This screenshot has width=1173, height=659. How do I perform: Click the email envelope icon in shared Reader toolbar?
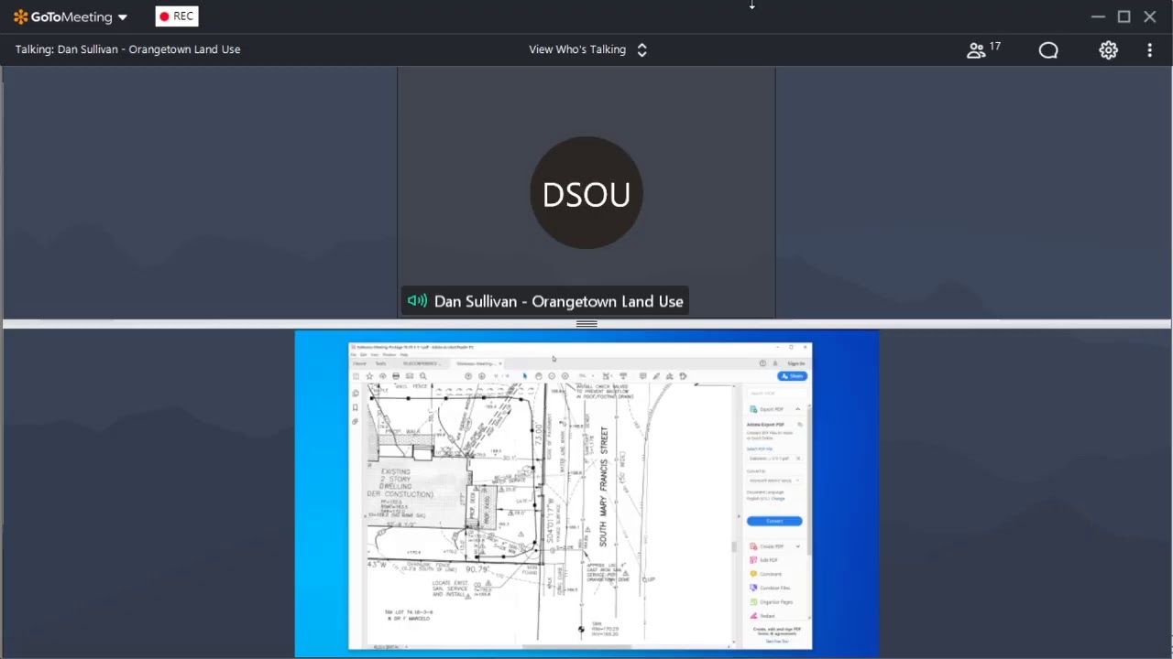410,376
